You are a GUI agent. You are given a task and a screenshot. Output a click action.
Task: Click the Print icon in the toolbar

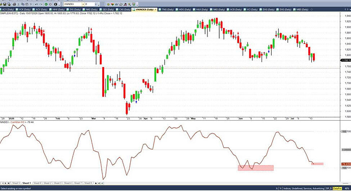tap(14, 4)
